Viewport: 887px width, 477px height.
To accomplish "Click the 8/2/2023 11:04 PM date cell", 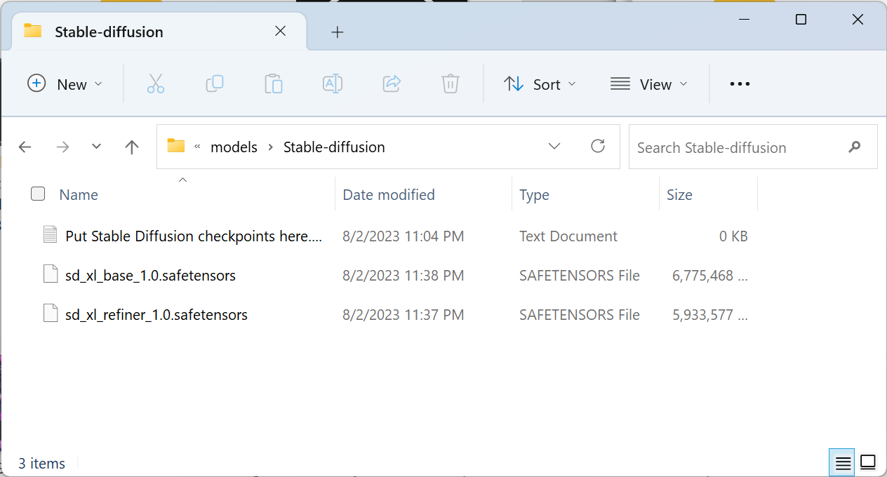I will (404, 236).
